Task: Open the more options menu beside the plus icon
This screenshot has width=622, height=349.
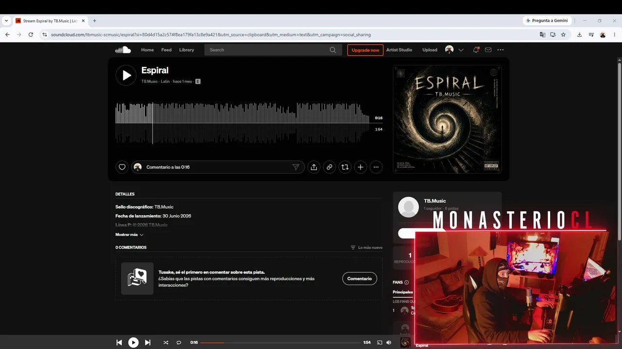Action: tap(376, 167)
